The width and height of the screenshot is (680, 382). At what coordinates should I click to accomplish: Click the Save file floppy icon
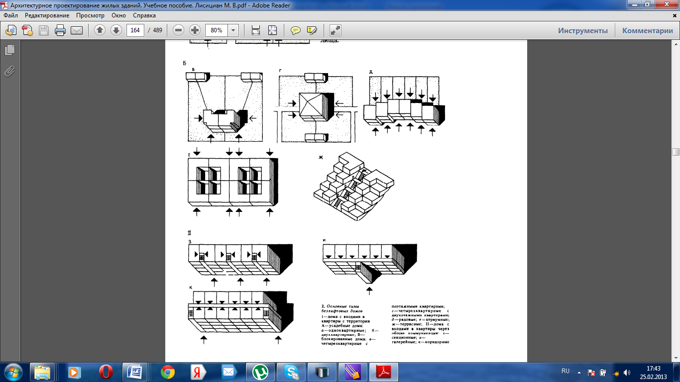[x=44, y=30]
